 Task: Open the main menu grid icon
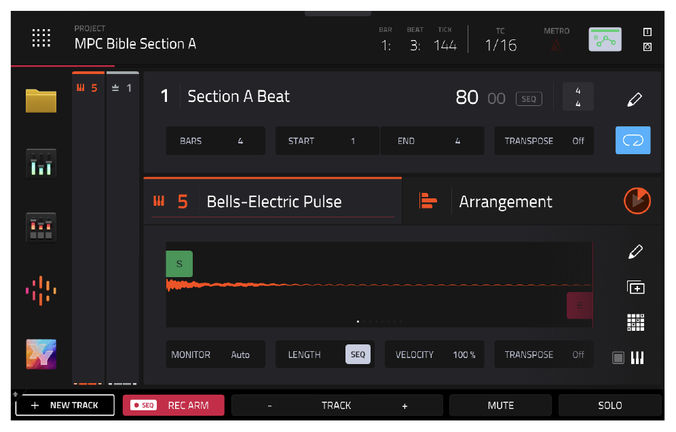coord(41,38)
